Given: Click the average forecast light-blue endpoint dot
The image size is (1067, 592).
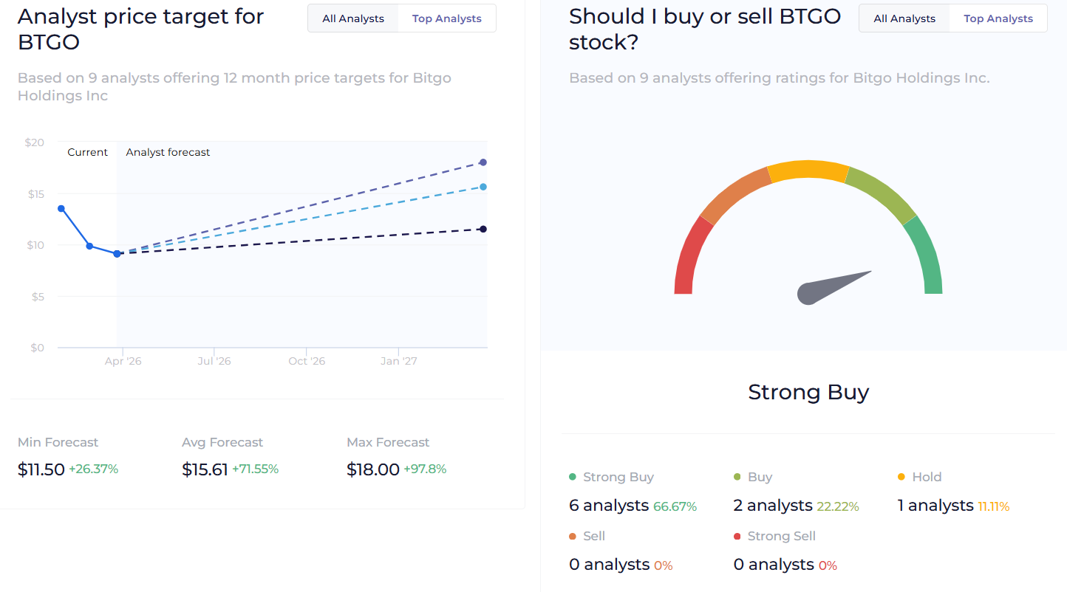Looking at the screenshot, I should coord(483,187).
